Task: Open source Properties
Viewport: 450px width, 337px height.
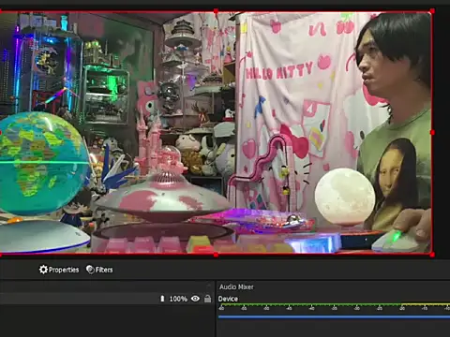Action: click(59, 270)
